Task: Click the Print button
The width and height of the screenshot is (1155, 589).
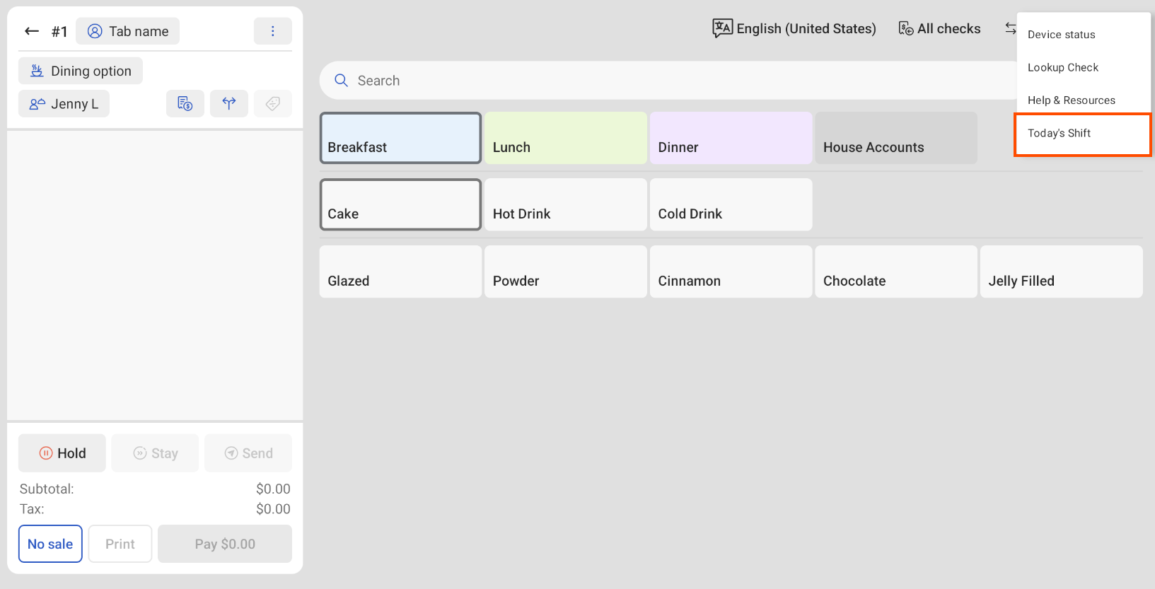Action: [x=120, y=544]
